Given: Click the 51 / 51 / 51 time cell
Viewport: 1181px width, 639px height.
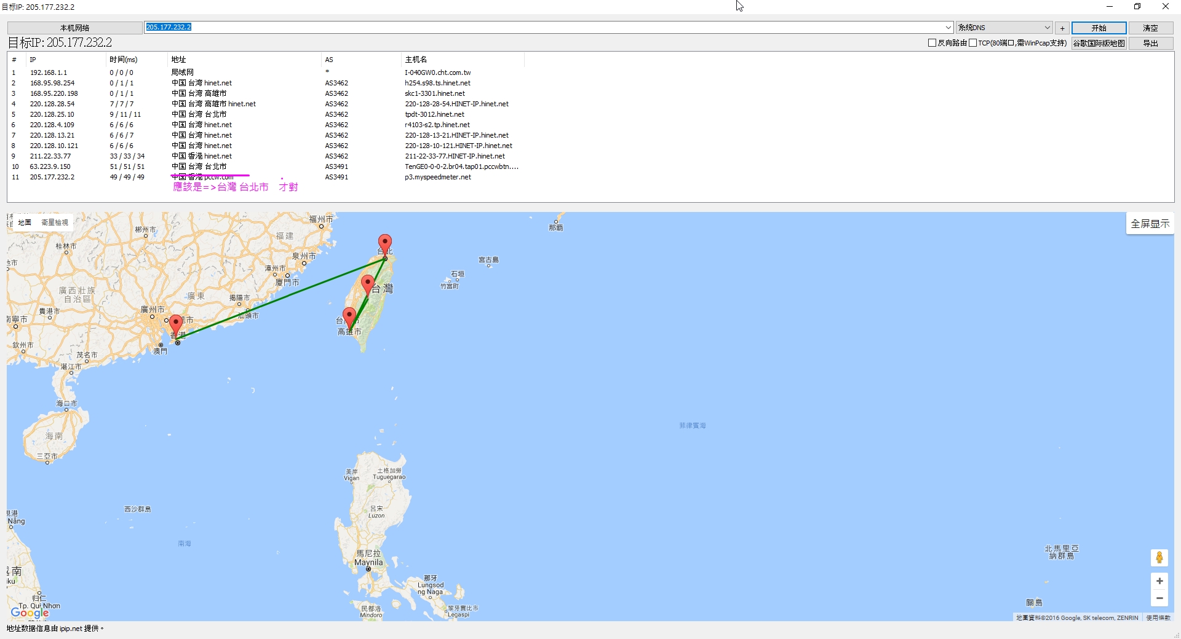Looking at the screenshot, I should pos(127,167).
